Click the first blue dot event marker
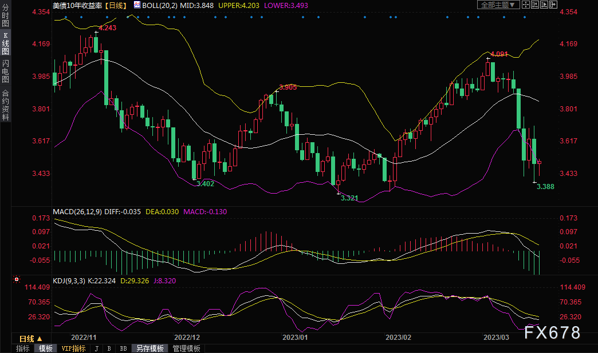This screenshot has height=353, width=598. pos(66,17)
